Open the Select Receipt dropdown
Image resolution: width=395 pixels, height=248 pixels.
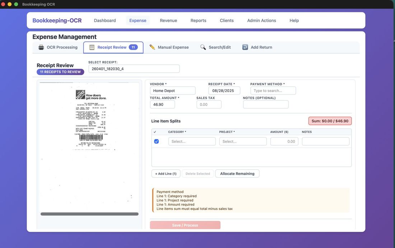click(x=134, y=68)
